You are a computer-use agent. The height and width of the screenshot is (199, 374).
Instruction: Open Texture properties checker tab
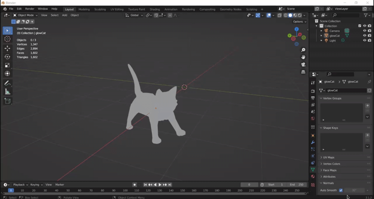(313, 185)
